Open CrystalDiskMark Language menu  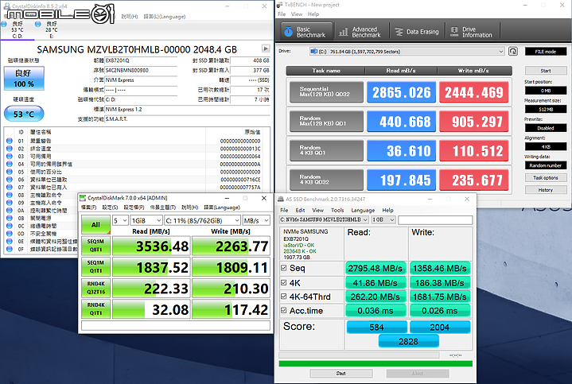coord(222,208)
